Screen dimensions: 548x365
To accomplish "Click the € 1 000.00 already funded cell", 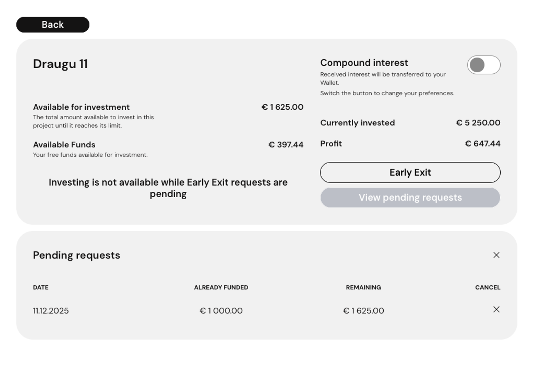I will 221,311.
